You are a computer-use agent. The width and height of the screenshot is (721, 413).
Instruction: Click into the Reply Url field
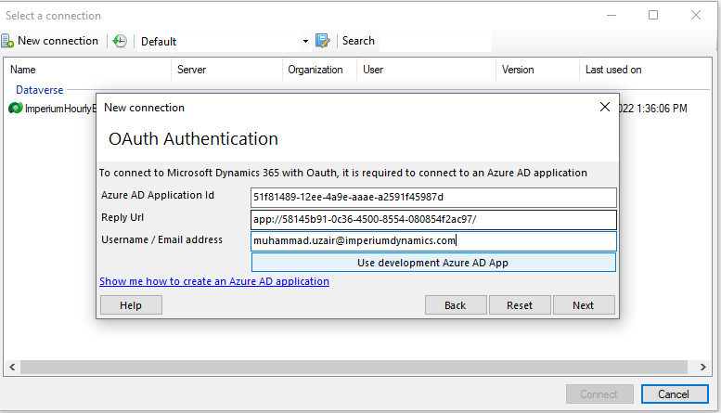pyautogui.click(x=433, y=220)
